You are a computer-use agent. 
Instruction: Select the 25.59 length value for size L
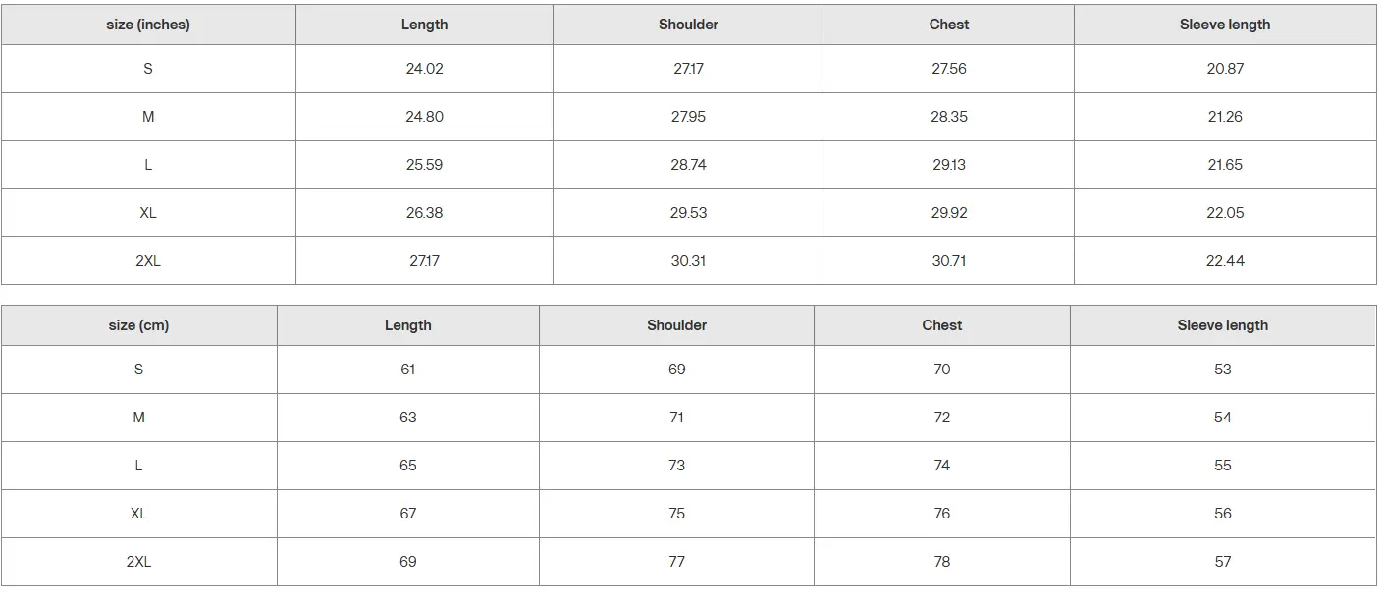(x=424, y=165)
